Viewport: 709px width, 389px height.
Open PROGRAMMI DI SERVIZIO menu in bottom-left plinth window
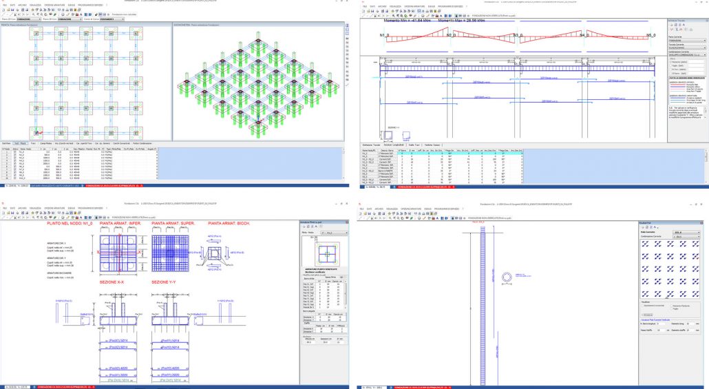[89, 209]
